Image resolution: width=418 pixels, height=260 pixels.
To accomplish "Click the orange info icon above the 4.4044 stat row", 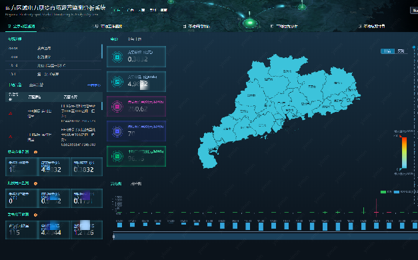I will click(x=35, y=215).
